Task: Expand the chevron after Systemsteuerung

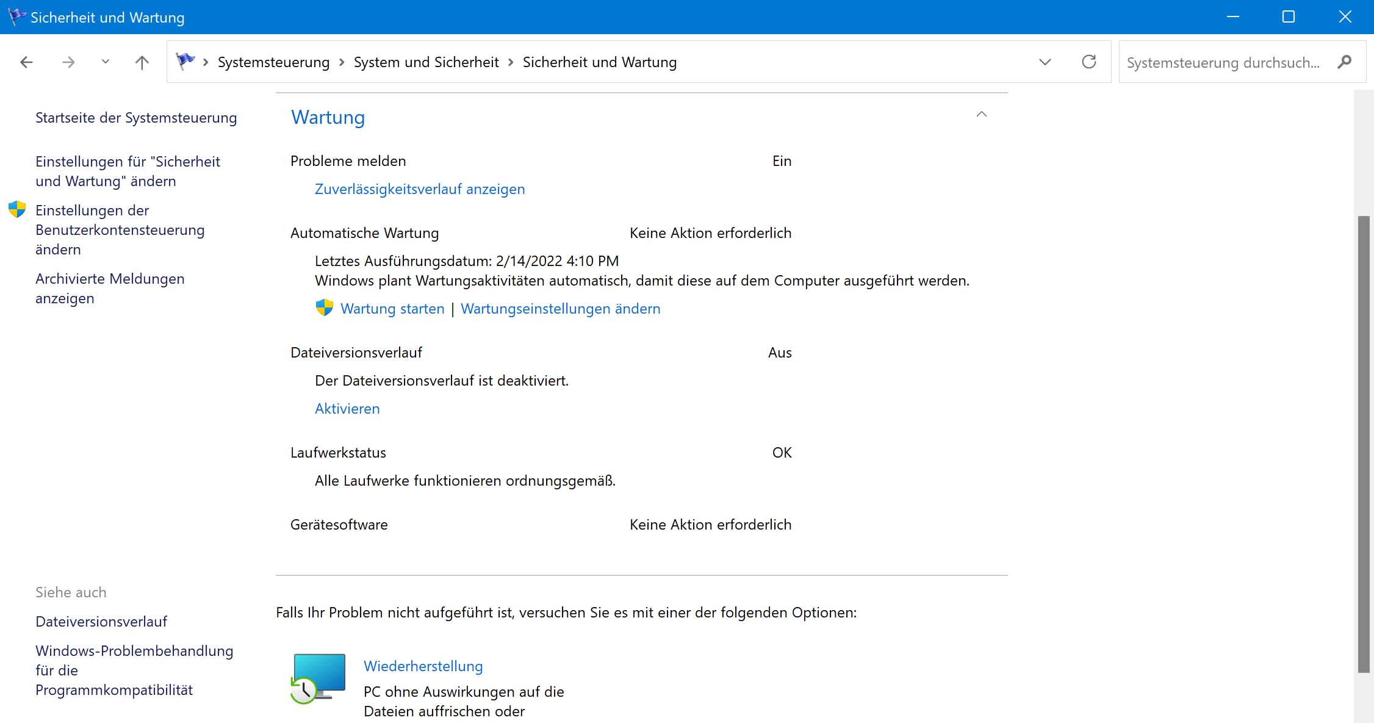Action: (342, 62)
